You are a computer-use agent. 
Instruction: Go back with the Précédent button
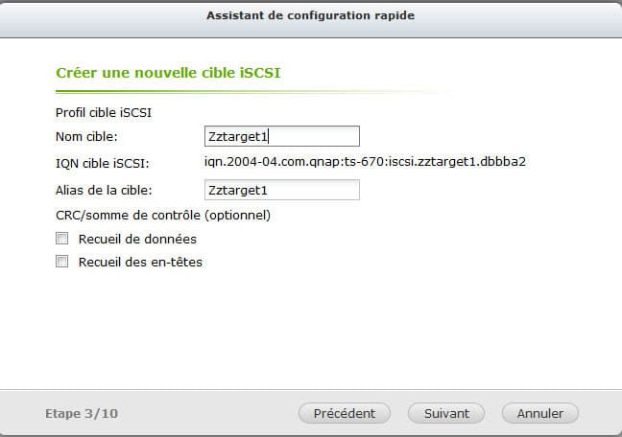345,413
